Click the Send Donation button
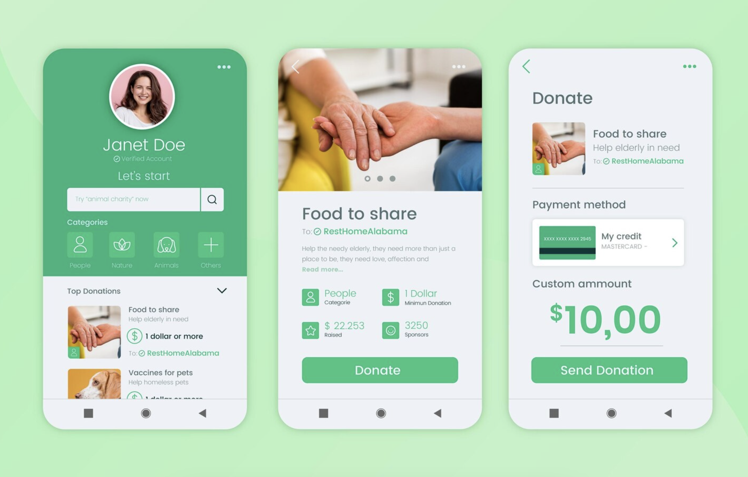This screenshot has height=477, width=748. (606, 370)
